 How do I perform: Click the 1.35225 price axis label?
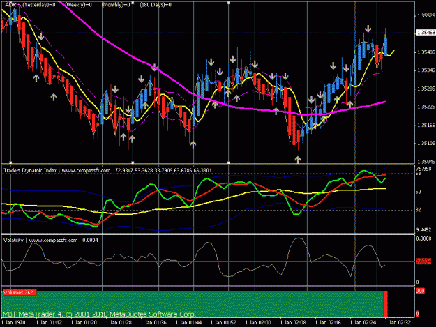426,107
